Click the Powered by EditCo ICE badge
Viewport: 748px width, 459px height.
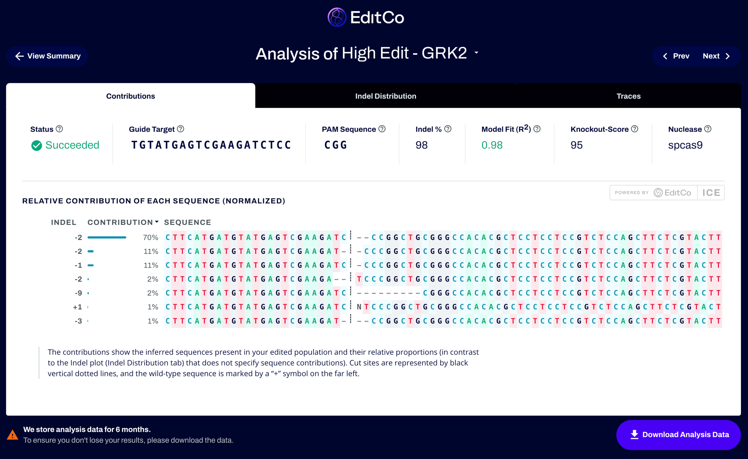[667, 192]
